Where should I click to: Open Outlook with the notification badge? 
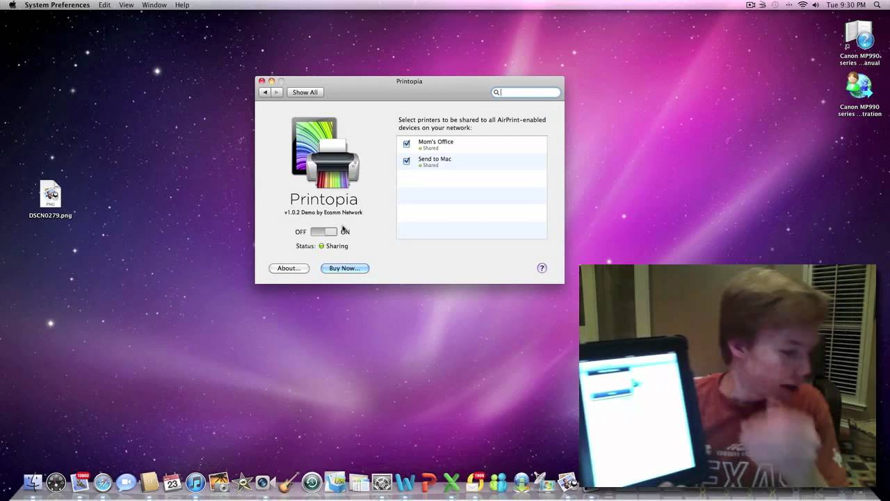point(476,482)
